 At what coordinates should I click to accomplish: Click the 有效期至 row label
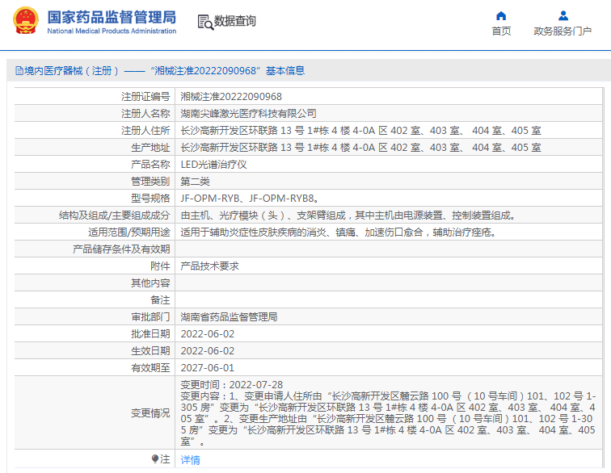tap(150, 368)
